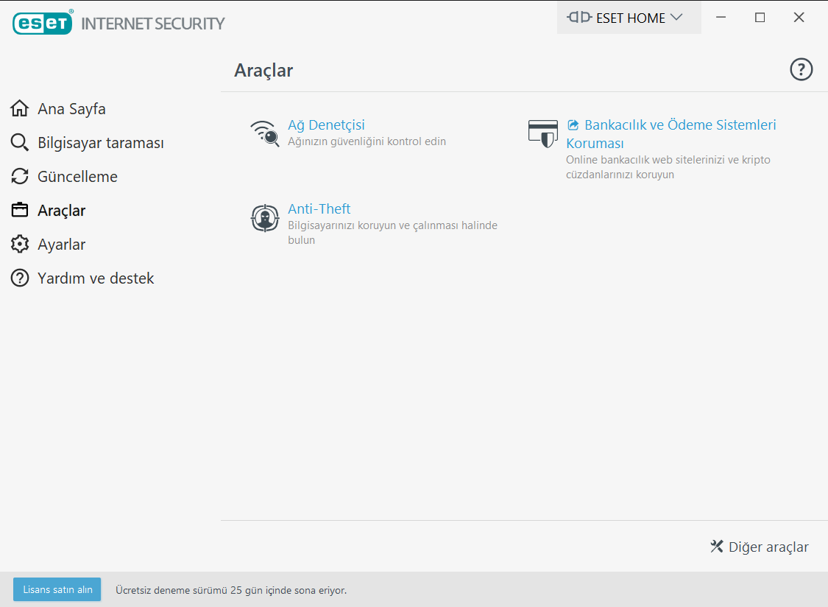The width and height of the screenshot is (828, 607).
Task: Open the Ağ Denetçisi link
Action: pyautogui.click(x=326, y=124)
